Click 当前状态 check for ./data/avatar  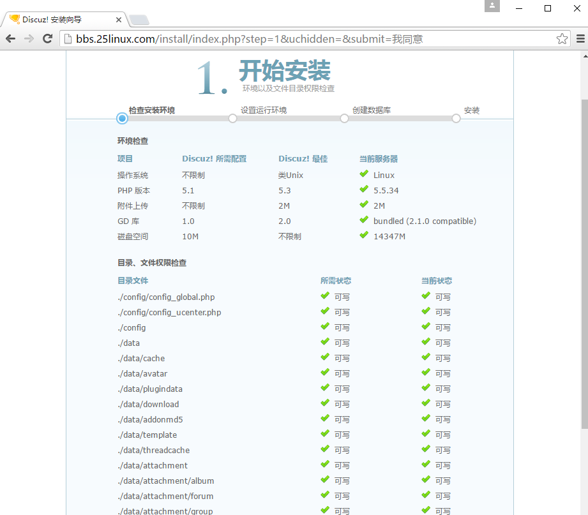click(x=426, y=373)
